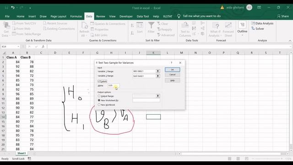Click the Reapply filter button

164,29
